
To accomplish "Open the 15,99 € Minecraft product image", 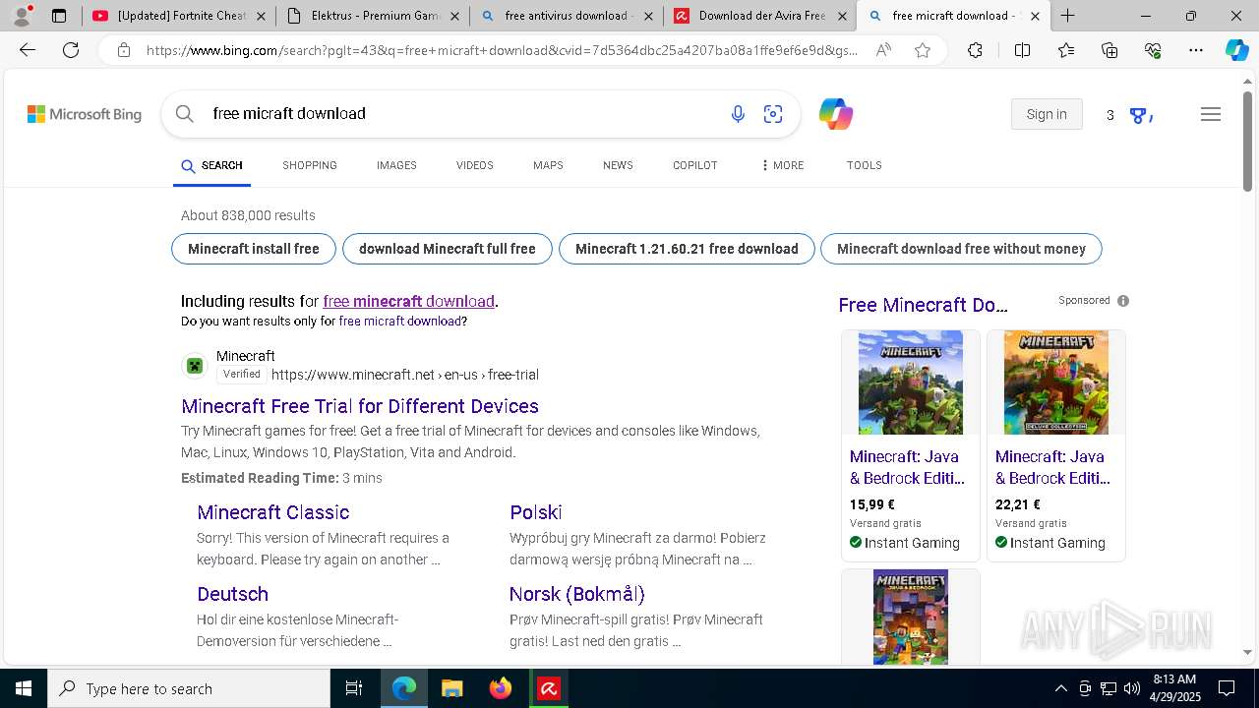I will click(911, 383).
